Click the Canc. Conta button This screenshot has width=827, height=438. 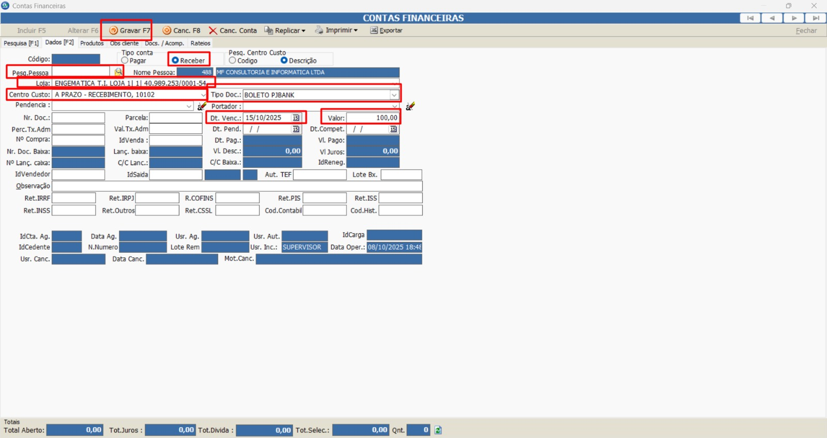pyautogui.click(x=233, y=30)
